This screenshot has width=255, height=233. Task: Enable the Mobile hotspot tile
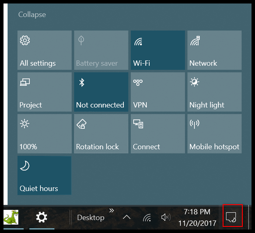(x=214, y=134)
